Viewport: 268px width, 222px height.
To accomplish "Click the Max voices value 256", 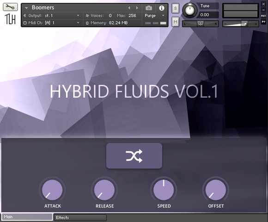I will coord(132,16).
